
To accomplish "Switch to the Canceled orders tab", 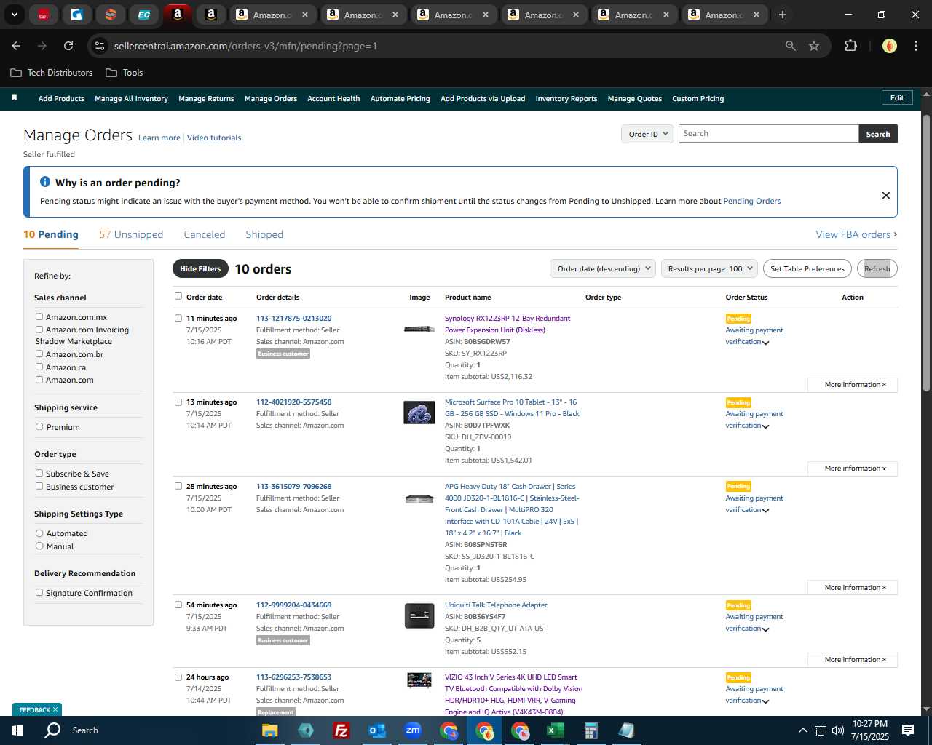I will pyautogui.click(x=205, y=234).
